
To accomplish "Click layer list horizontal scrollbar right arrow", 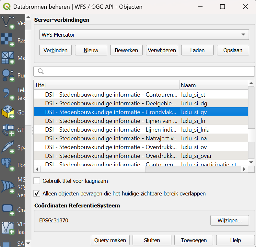I will pos(244,169).
